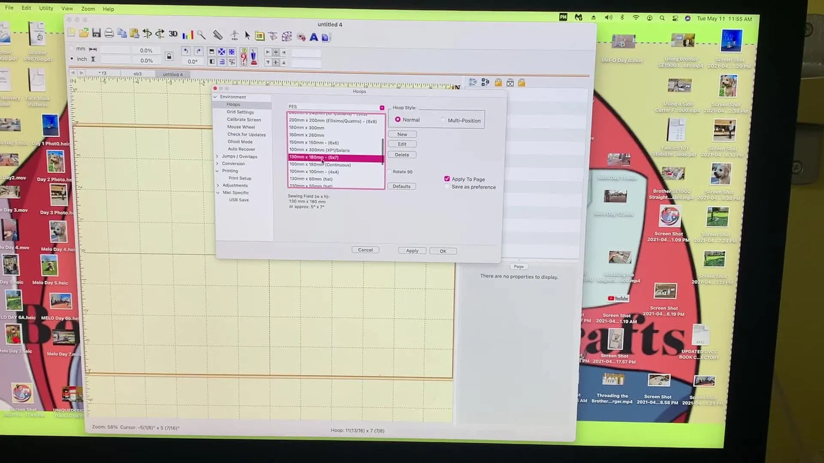The width and height of the screenshot is (824, 463).
Task: Check the Save as preference checkbox
Action: [x=447, y=187]
